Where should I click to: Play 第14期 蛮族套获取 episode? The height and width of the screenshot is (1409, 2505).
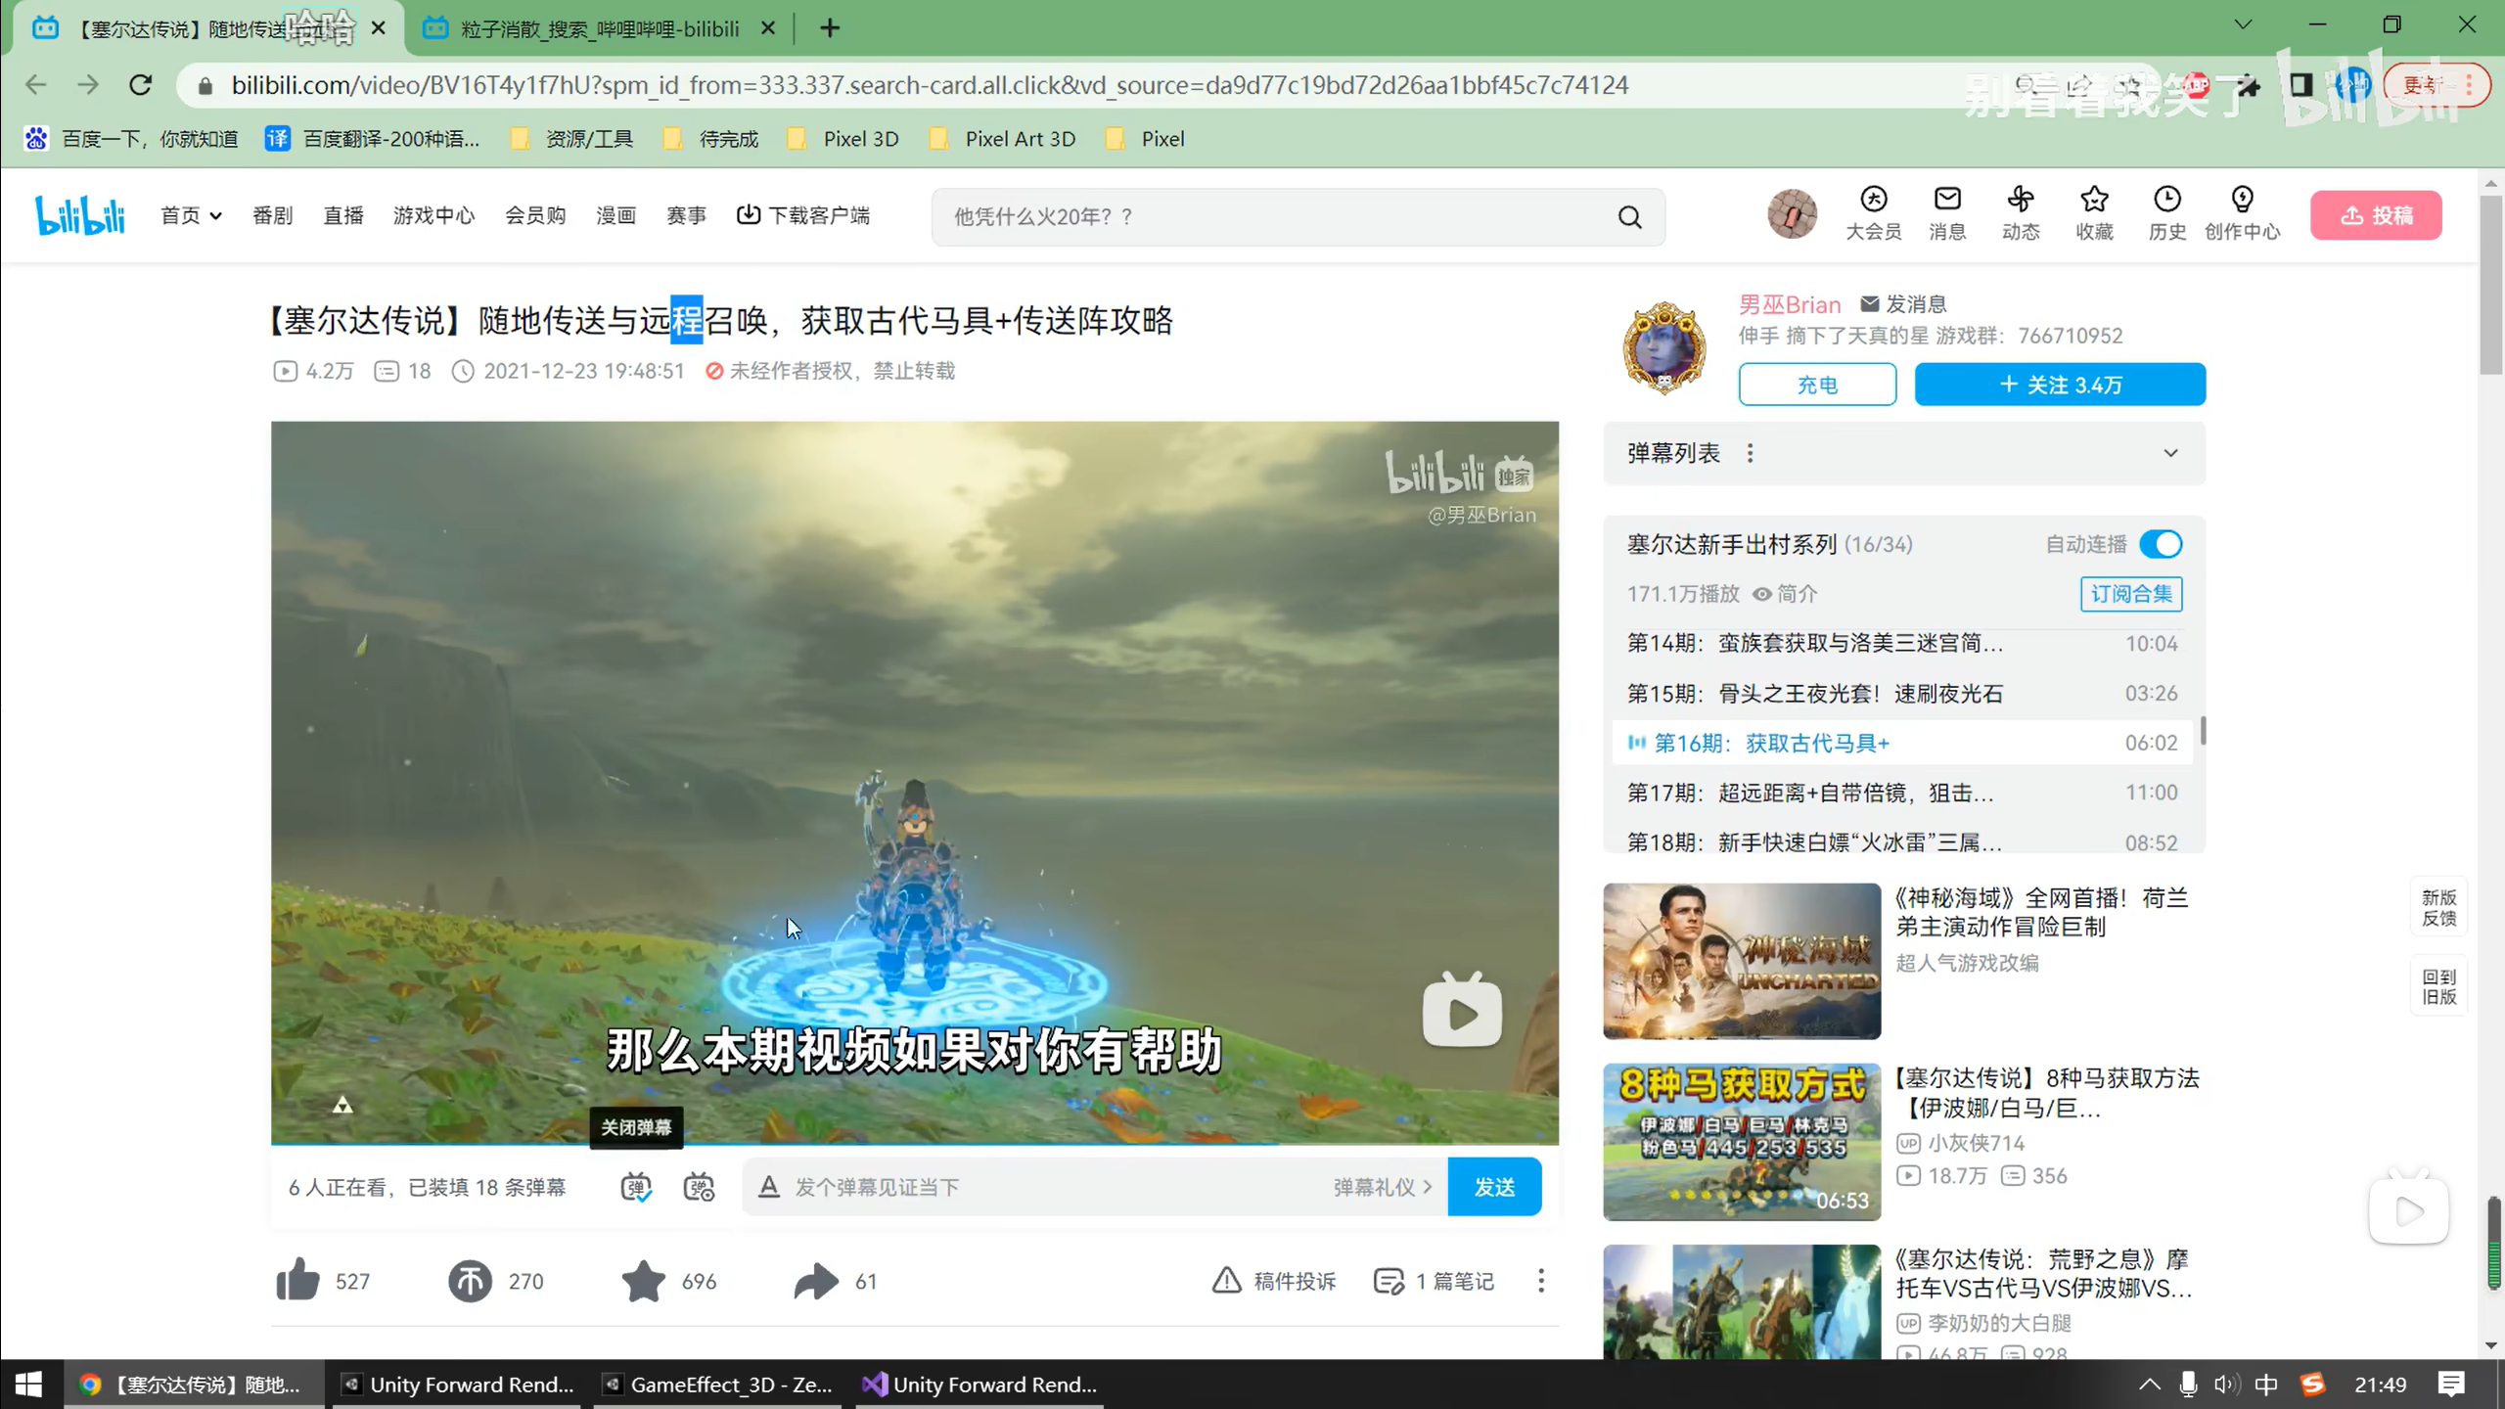(x=1902, y=643)
